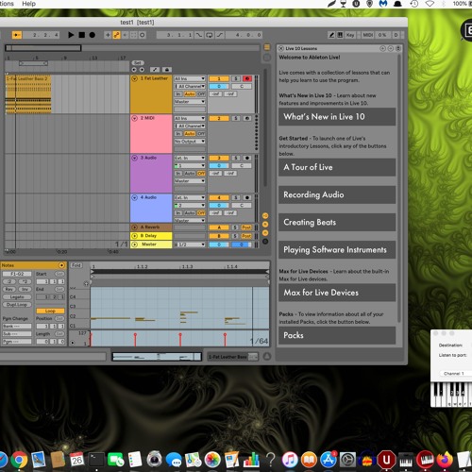Click the Legato button in Notes panel
Image resolution: width=472 pixels, height=472 pixels.
17,297
